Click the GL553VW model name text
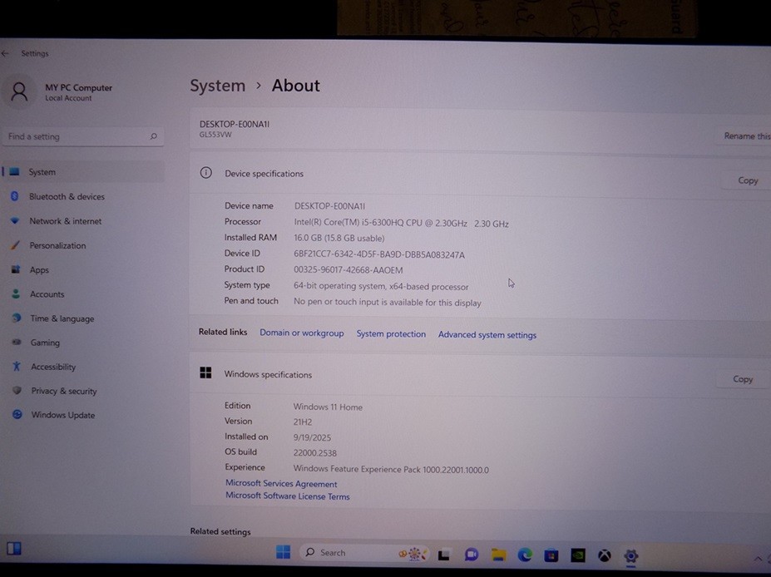The image size is (771, 577). click(x=215, y=135)
